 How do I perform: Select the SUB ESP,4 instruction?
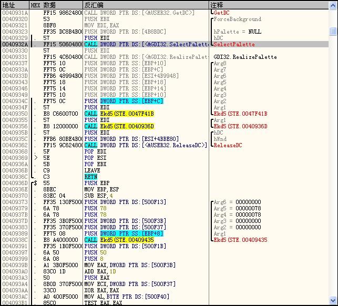(x=98, y=196)
